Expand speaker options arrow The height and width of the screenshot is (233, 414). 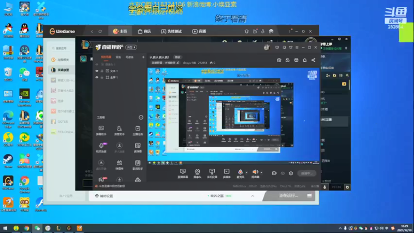[261, 172]
